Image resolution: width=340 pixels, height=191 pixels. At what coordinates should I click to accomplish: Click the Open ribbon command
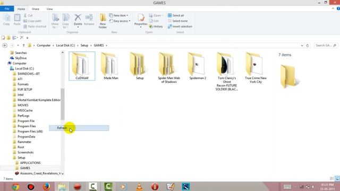156,15
